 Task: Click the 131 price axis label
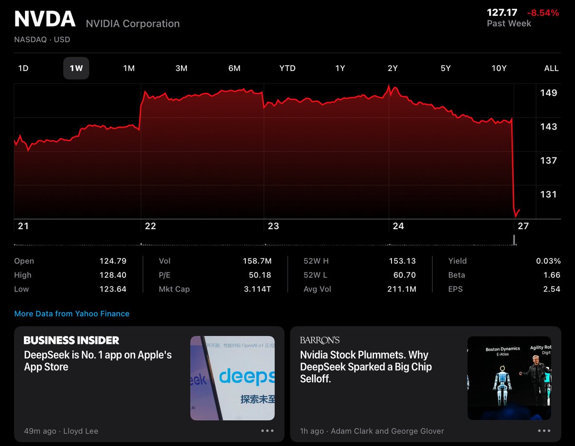[549, 194]
